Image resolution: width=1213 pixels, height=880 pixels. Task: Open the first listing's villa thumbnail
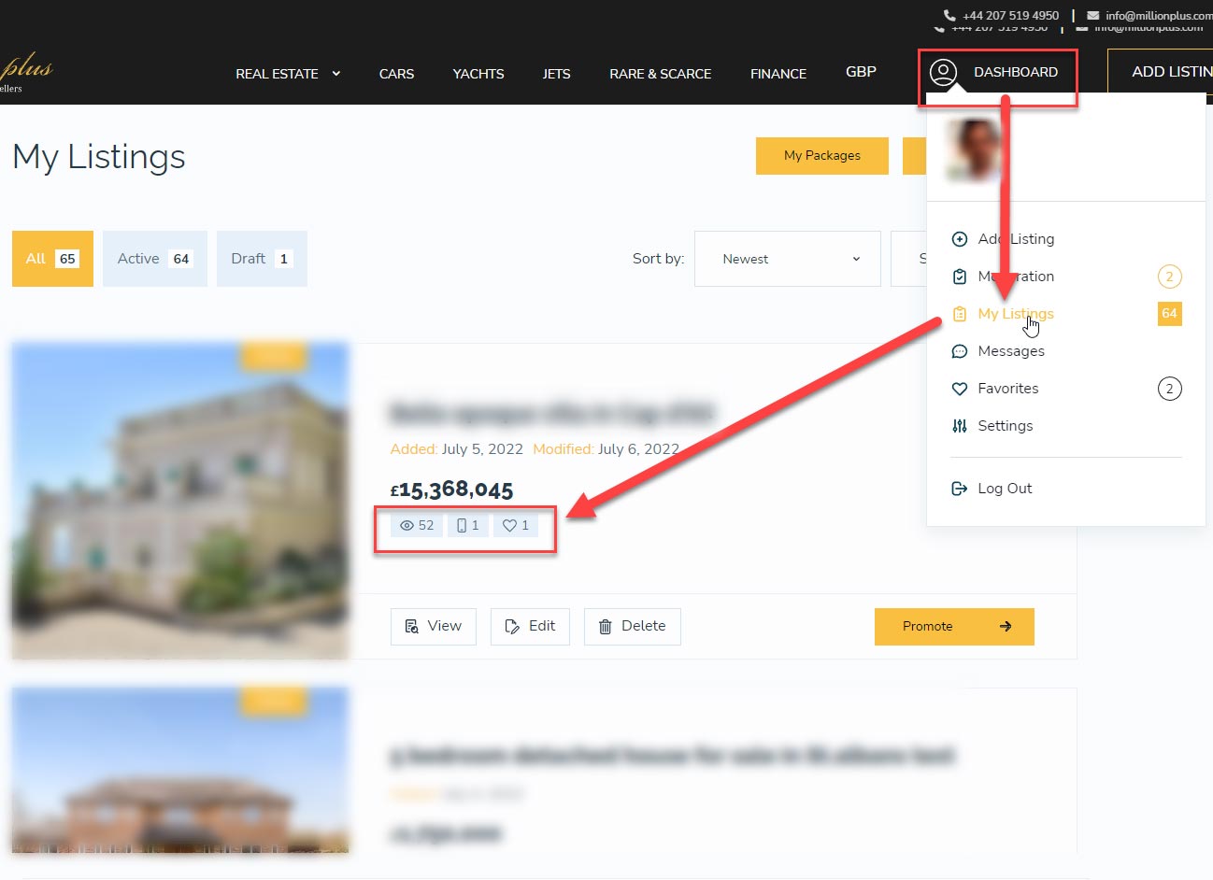pyautogui.click(x=180, y=501)
